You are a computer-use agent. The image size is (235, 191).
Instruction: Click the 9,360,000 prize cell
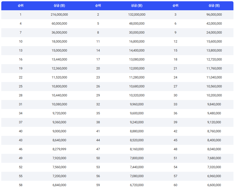[59, 122]
